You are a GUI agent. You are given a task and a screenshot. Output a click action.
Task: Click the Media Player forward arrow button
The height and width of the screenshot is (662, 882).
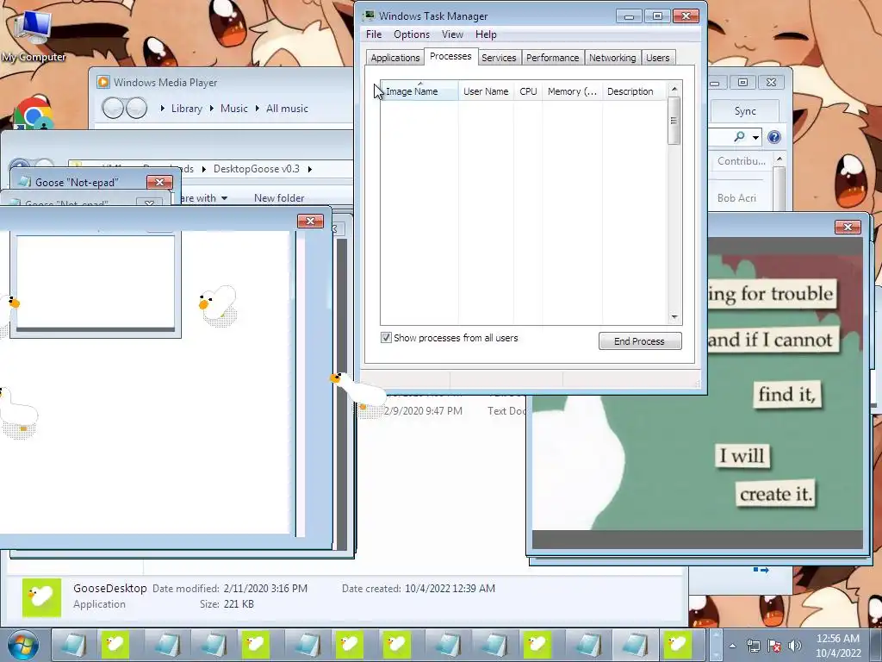(136, 108)
